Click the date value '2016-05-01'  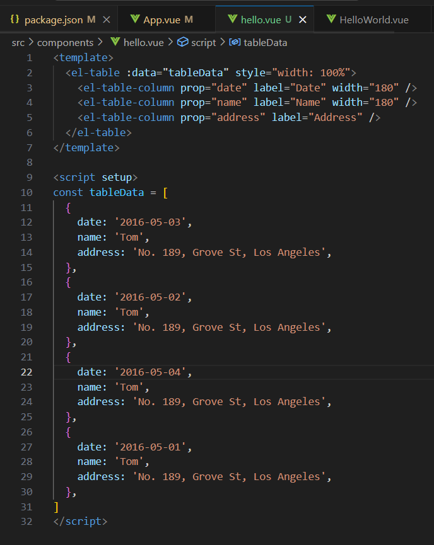click(x=150, y=447)
